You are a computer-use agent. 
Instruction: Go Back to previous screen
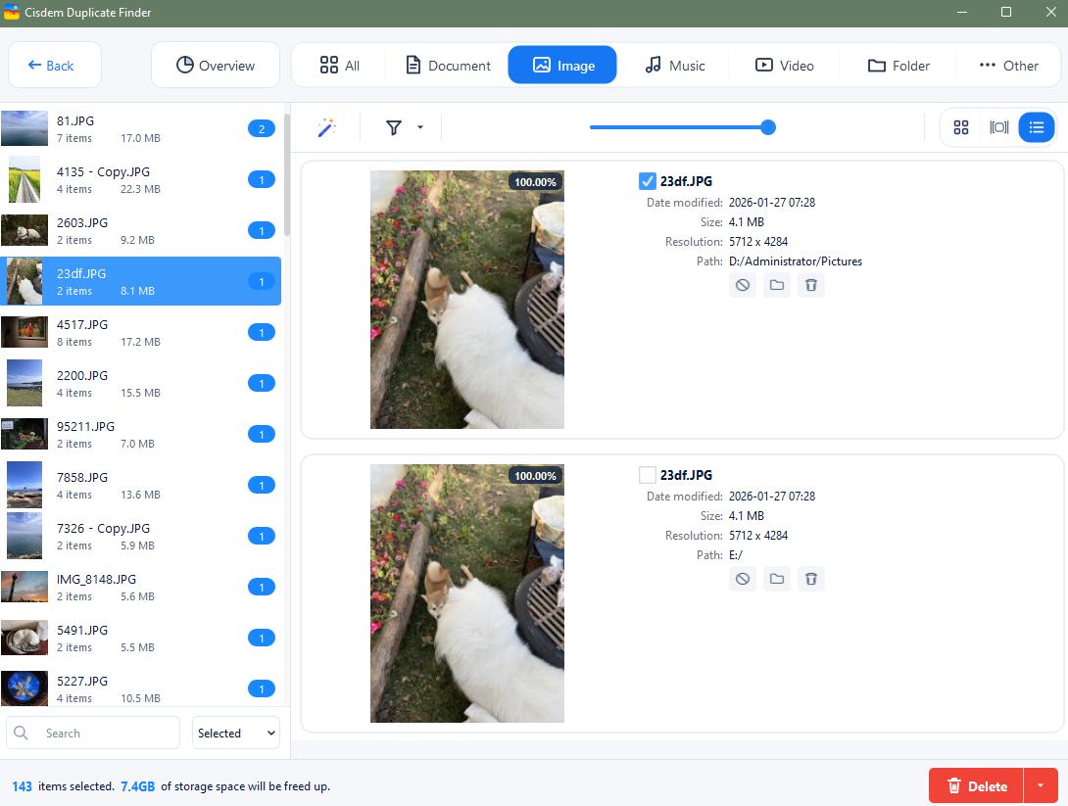point(55,66)
